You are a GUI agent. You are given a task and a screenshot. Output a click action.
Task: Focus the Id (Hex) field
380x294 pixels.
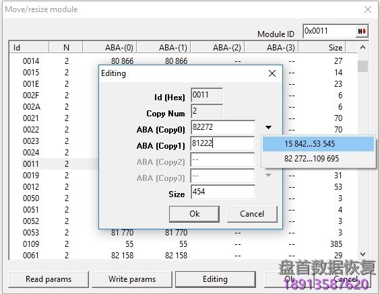207,95
